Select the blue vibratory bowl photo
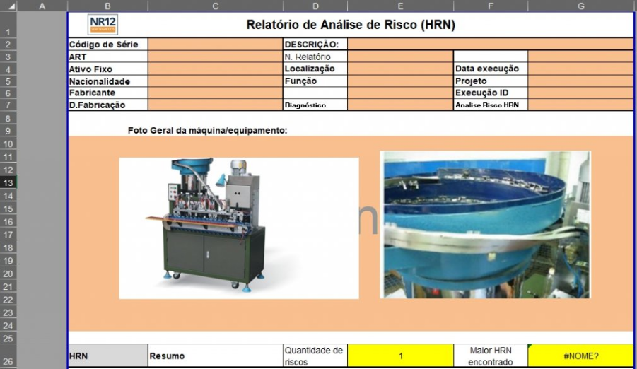 pyautogui.click(x=484, y=224)
